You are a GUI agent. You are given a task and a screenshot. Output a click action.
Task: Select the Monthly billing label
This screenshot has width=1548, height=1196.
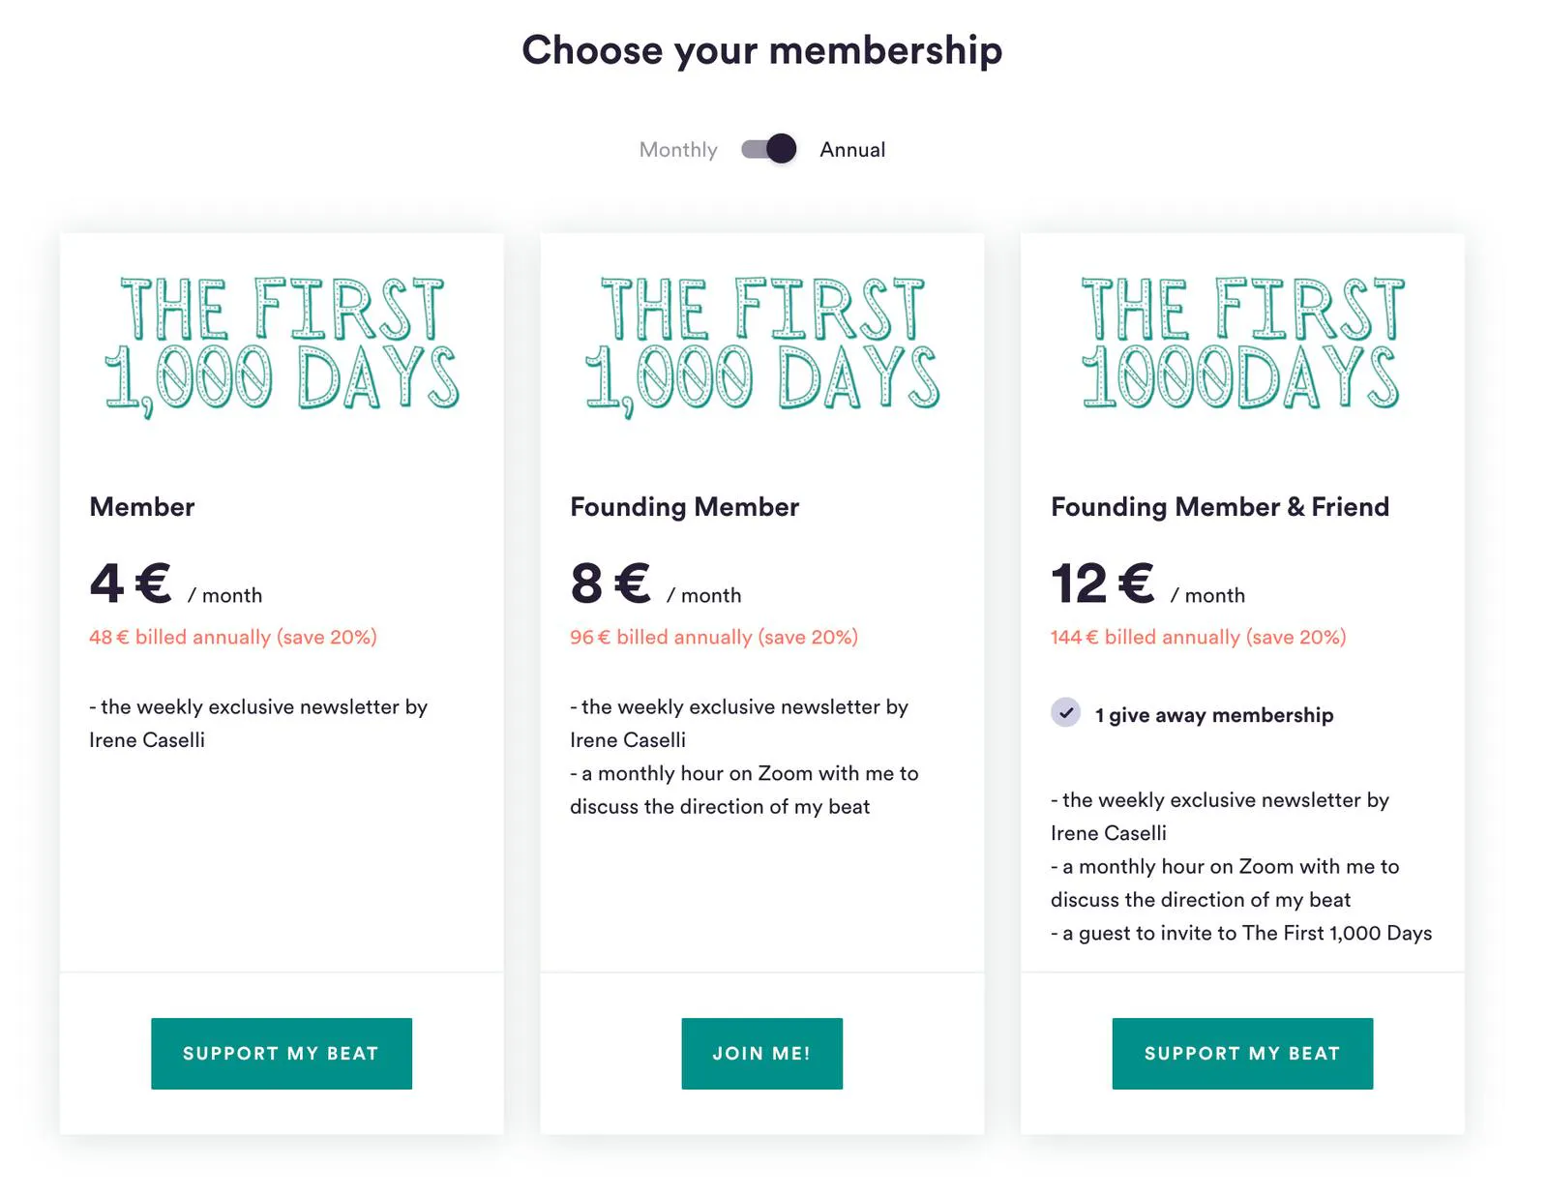678,150
